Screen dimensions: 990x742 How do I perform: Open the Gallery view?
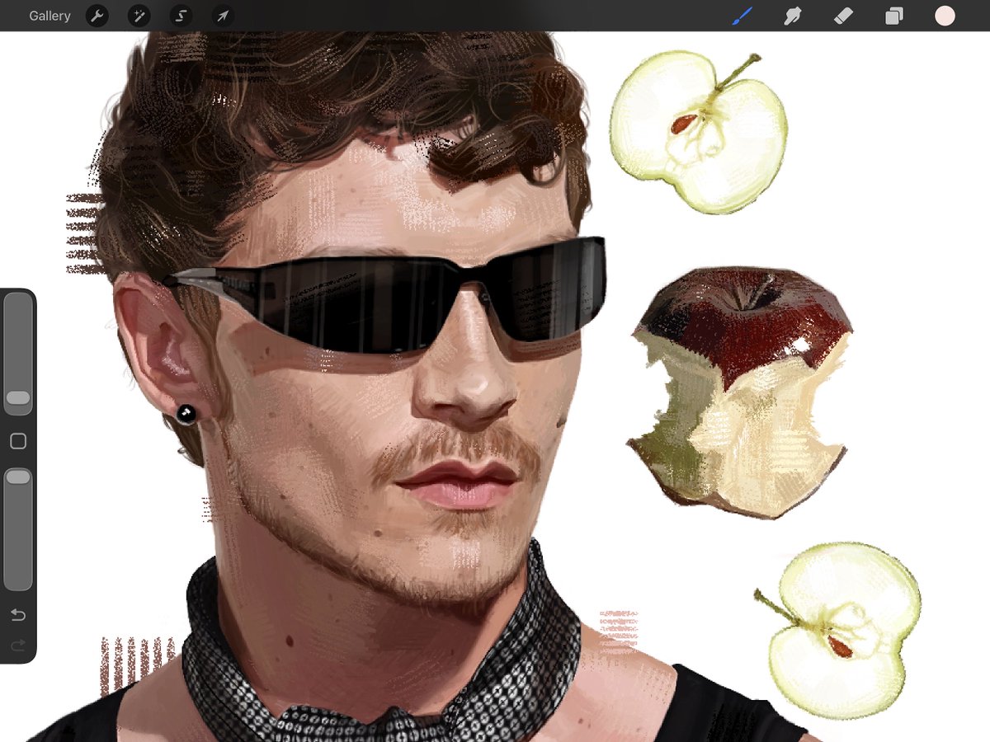49,16
